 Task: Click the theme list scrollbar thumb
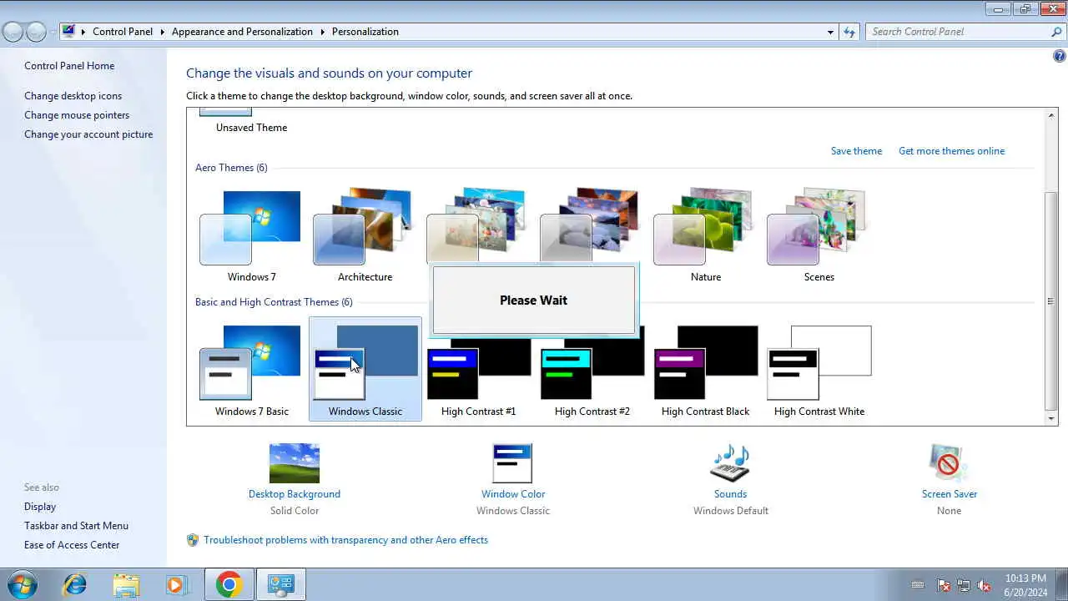pyautogui.click(x=1051, y=301)
